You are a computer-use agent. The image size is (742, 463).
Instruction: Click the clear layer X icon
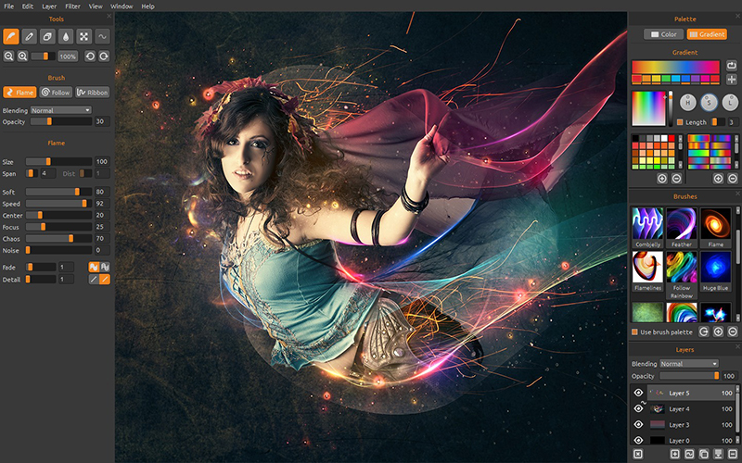pos(638,454)
